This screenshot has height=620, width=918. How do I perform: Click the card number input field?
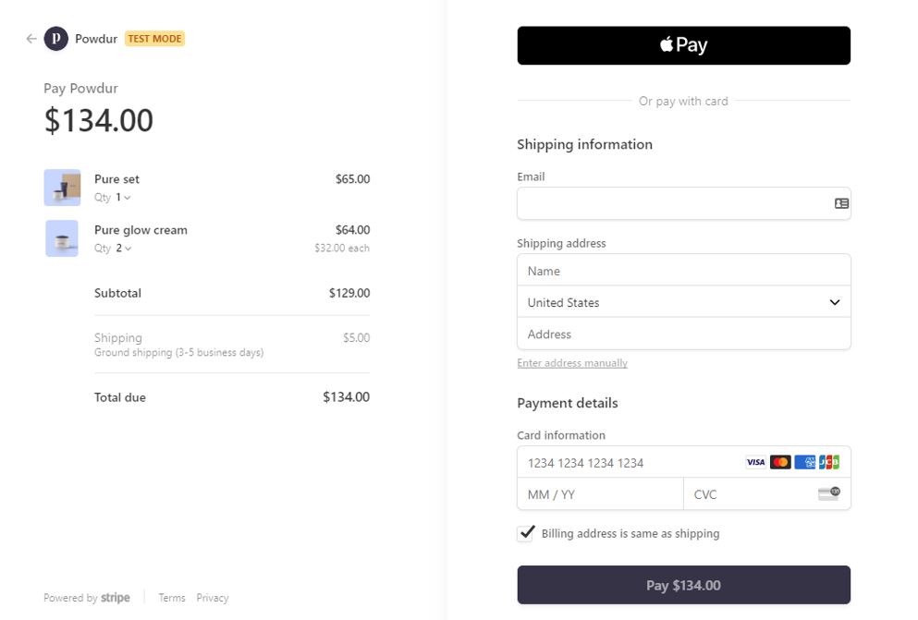[629, 462]
